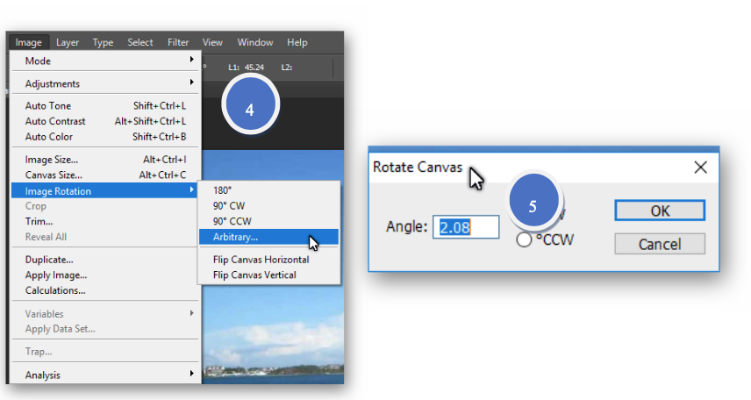Click Flip Canvas Vertical

[254, 275]
